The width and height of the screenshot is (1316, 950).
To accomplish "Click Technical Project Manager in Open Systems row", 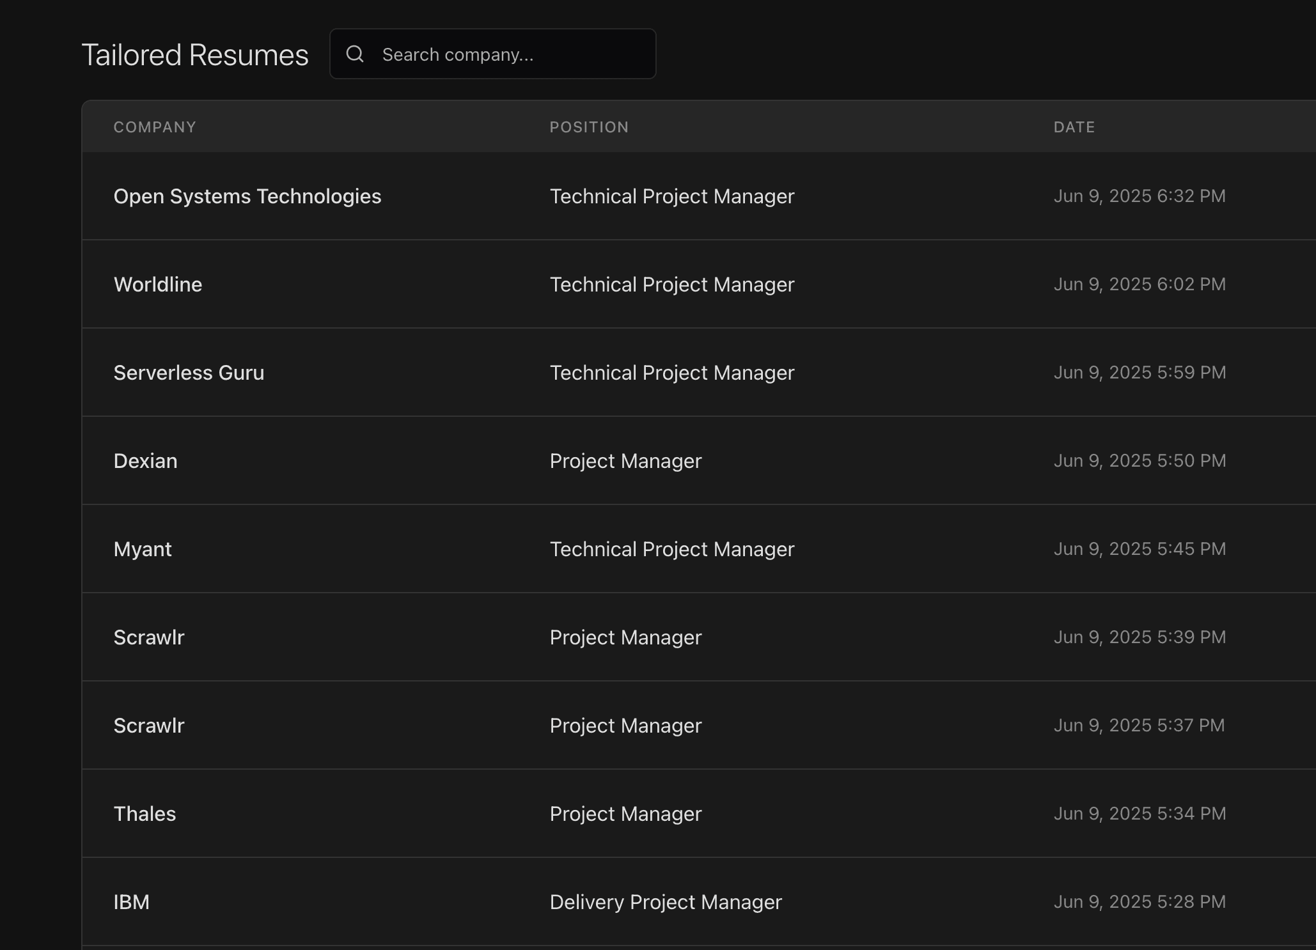I will 672,196.
